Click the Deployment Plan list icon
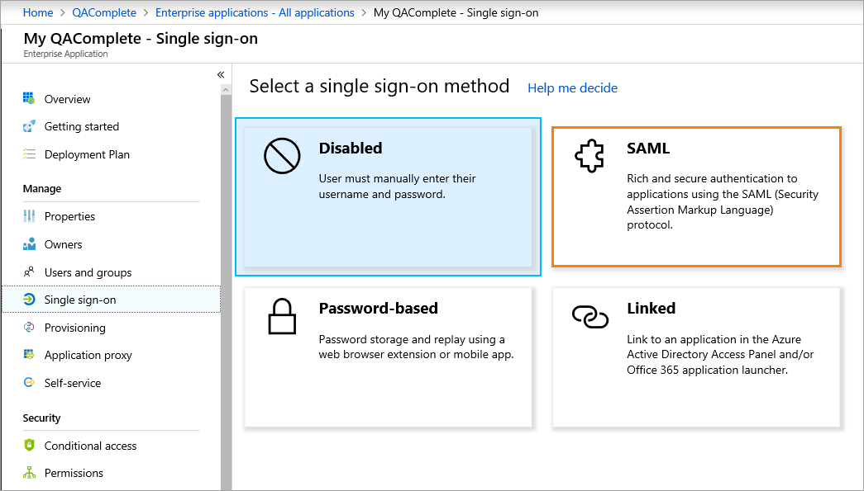 click(x=29, y=154)
